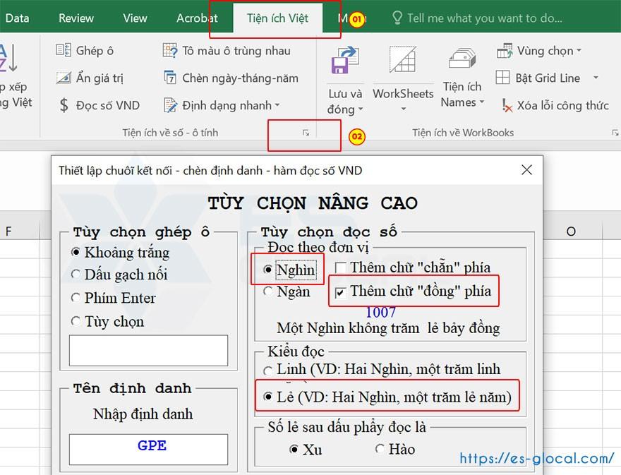
Task: Click the Tell me lightbulb icon
Action: click(x=397, y=18)
